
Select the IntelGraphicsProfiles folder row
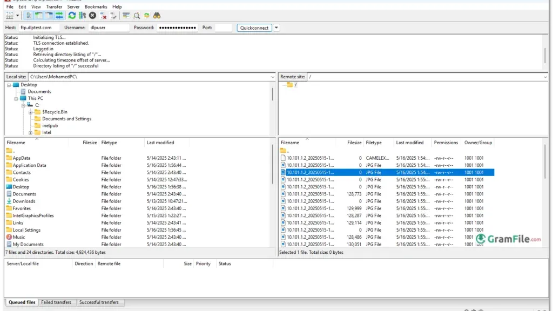pyautogui.click(x=97, y=215)
